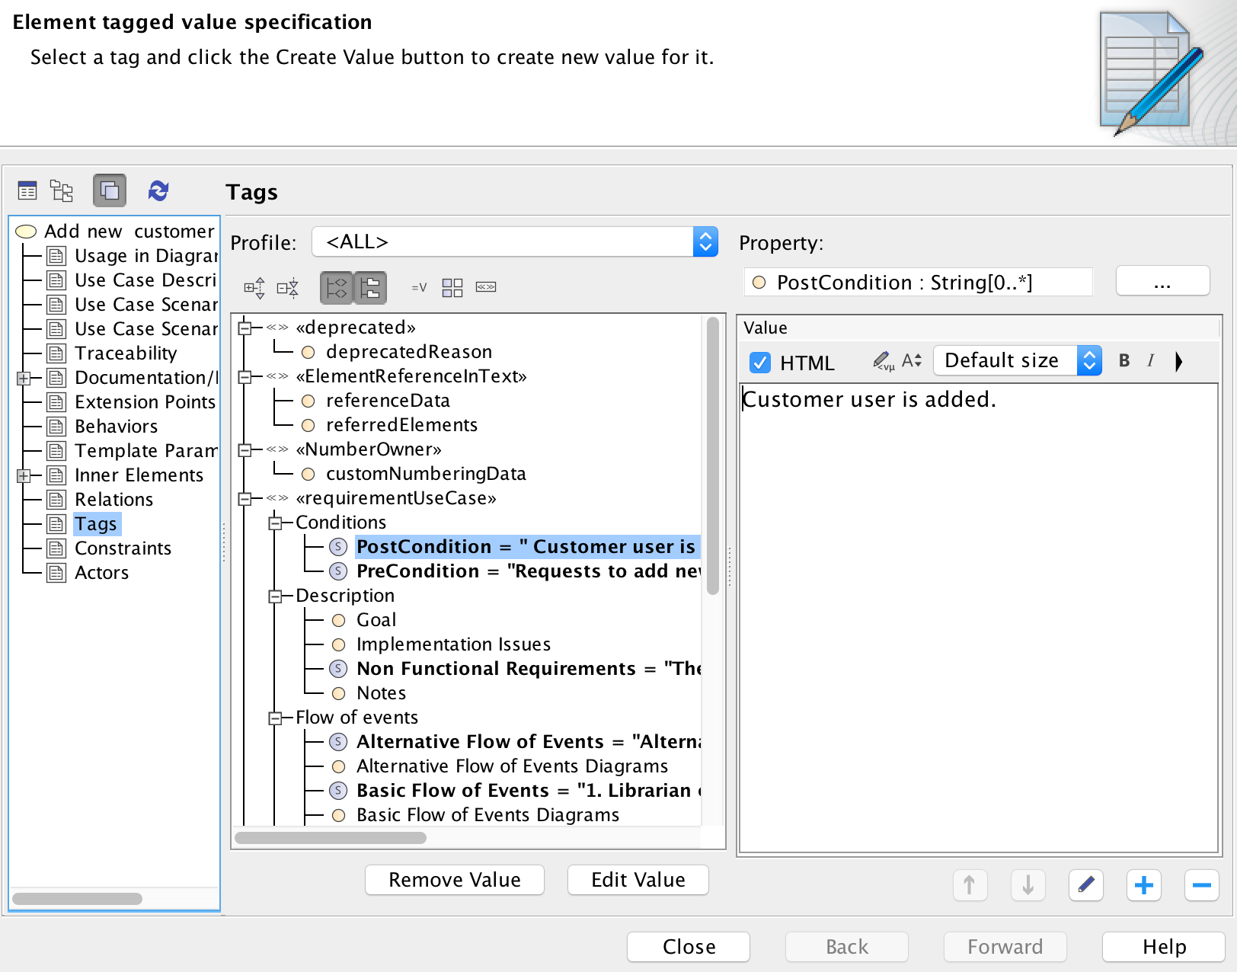The height and width of the screenshot is (972, 1237).
Task: Open the Profile <ALL> dropdown
Action: [514, 242]
